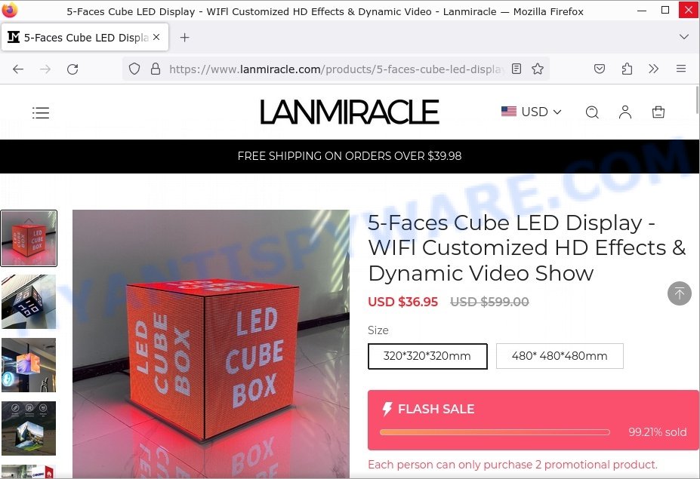Bookmark this page with star icon
The height and width of the screenshot is (479, 700).
(x=538, y=69)
